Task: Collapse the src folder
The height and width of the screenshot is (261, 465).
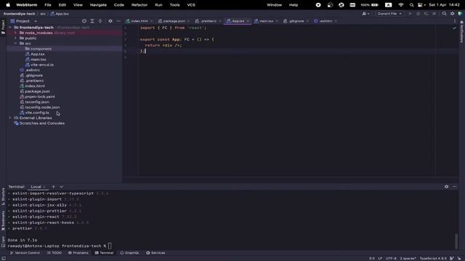Action: [x=15, y=43]
